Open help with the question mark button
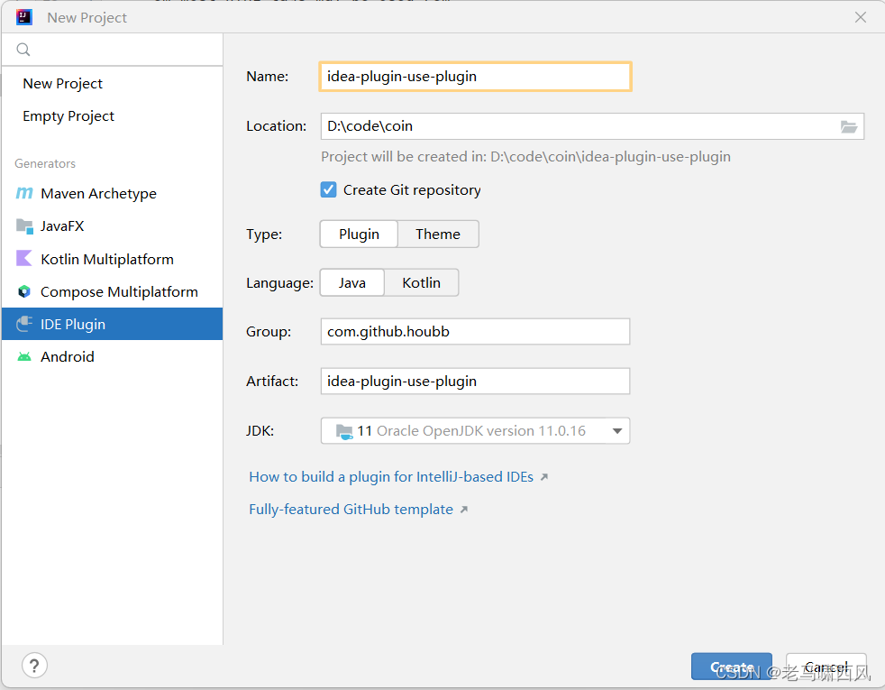 coord(34,666)
